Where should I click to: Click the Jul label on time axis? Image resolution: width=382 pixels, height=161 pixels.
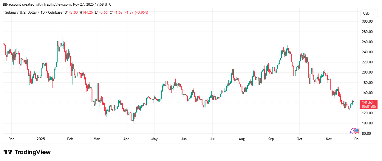[x=212, y=139]
